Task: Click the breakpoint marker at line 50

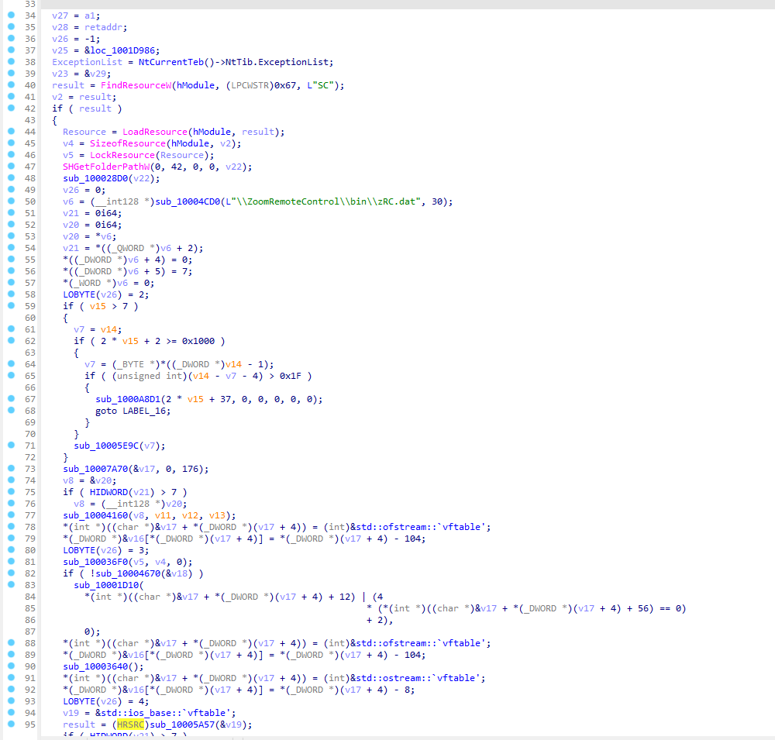Action: click(10, 201)
